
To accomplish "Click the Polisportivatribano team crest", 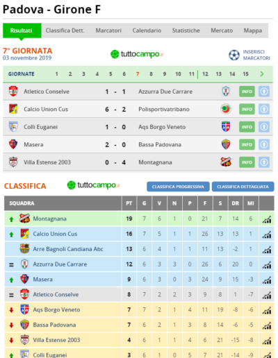I will pyautogui.click(x=226, y=109).
